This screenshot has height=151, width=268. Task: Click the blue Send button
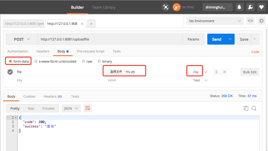pyautogui.click(x=217, y=39)
